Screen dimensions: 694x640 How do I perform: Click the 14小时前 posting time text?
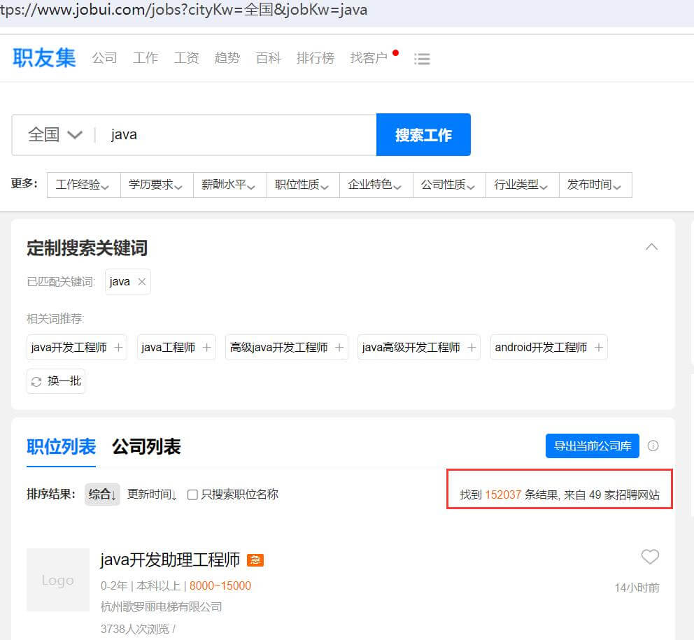click(637, 588)
